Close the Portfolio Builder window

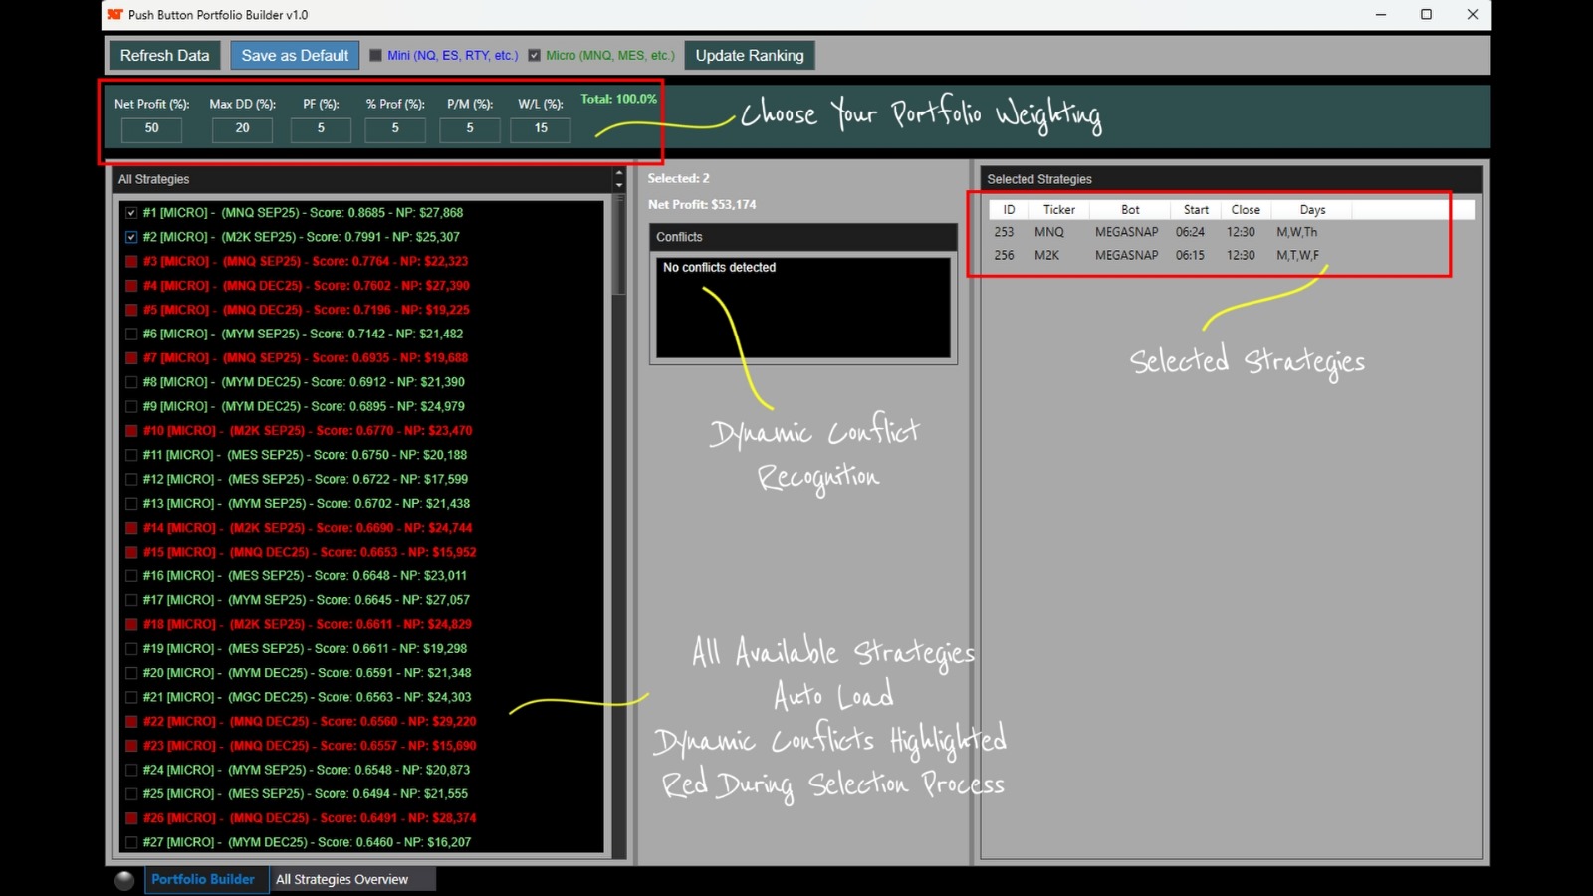1472,15
